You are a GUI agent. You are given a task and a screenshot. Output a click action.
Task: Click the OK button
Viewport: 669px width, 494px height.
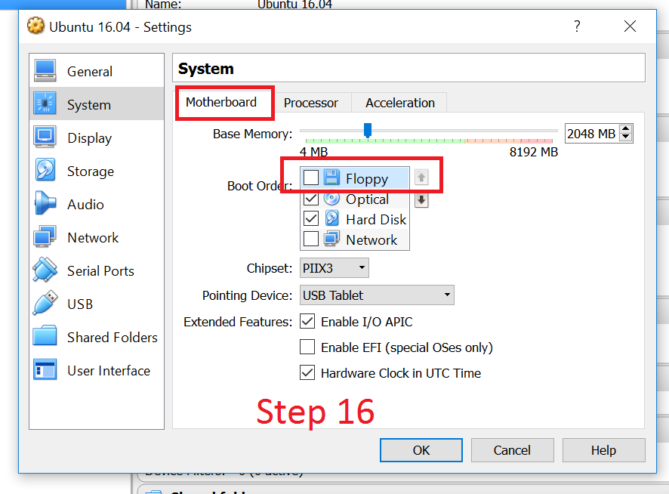[421, 450]
